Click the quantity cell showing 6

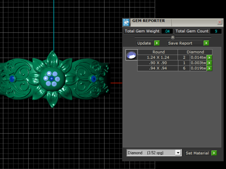tap(184, 68)
